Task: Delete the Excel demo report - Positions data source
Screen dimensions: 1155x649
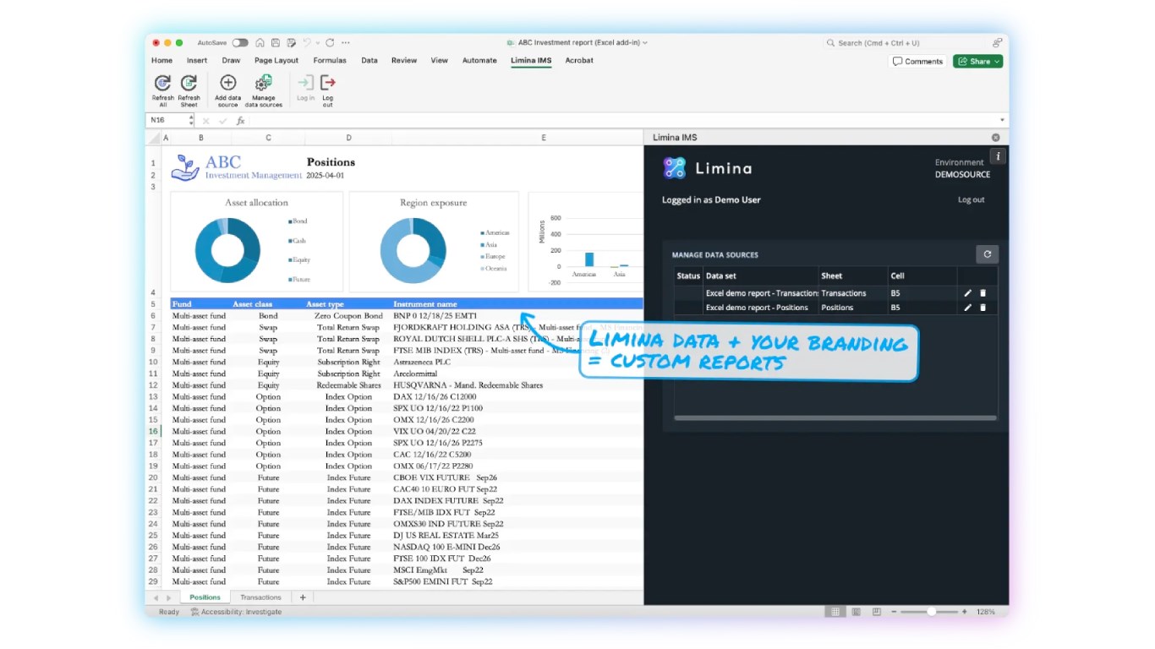Action: (983, 308)
